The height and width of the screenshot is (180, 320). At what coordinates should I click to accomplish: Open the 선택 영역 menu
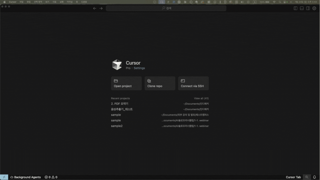point(38,2)
